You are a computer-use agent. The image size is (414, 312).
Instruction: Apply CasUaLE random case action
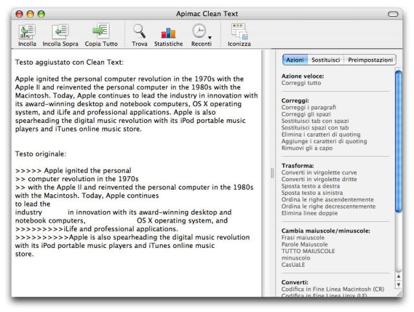[293, 265]
